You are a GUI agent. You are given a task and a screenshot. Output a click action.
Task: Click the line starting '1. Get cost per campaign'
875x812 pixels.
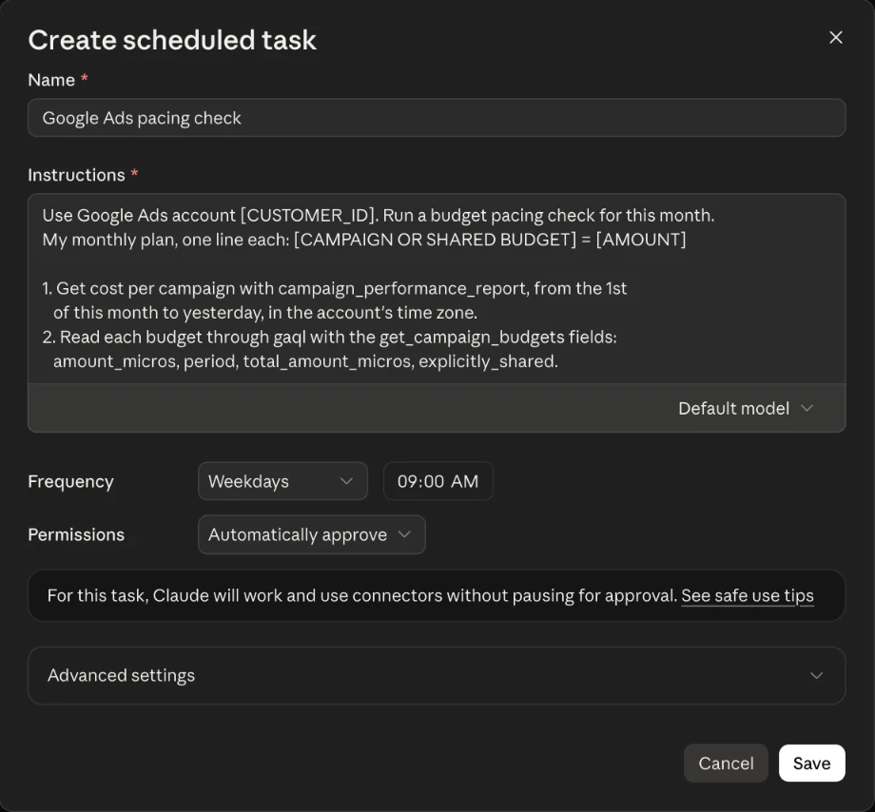click(334, 288)
